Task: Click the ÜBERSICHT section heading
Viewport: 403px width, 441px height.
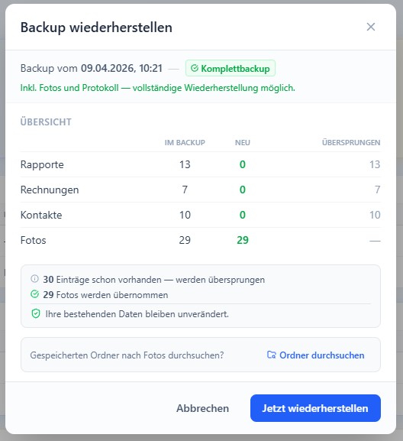Action: 46,122
